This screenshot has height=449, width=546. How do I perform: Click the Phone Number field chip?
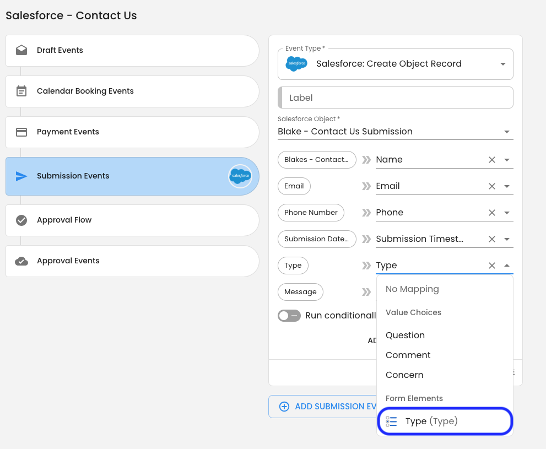(x=311, y=213)
